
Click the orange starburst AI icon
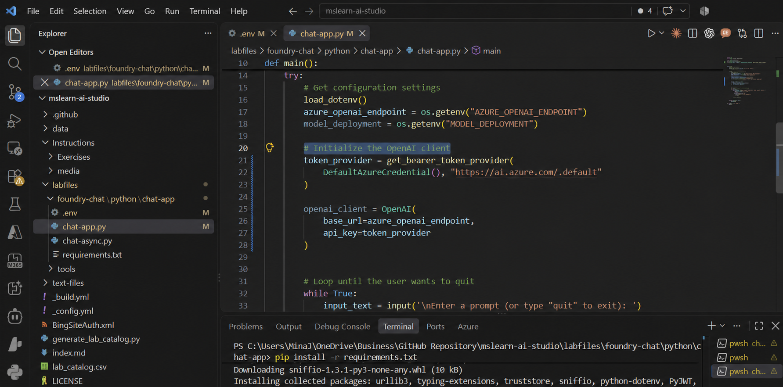pos(676,33)
